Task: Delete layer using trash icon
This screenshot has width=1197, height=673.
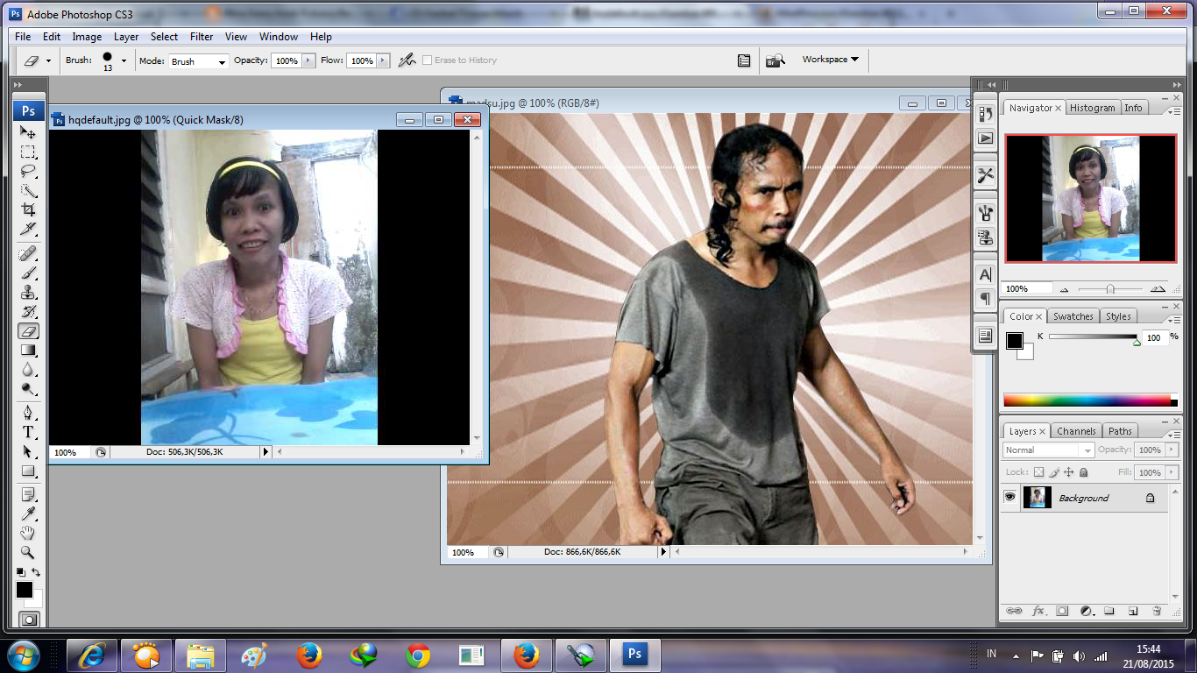Action: point(1156,611)
